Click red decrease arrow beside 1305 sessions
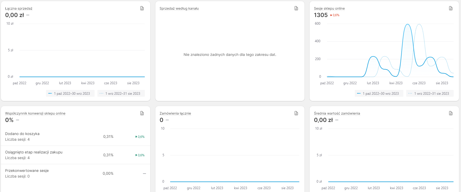The width and height of the screenshot is (461, 192). [331, 15]
